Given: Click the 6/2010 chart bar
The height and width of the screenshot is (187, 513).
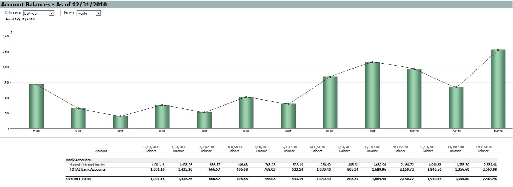Looking at the screenshot, I should (x=246, y=113).
